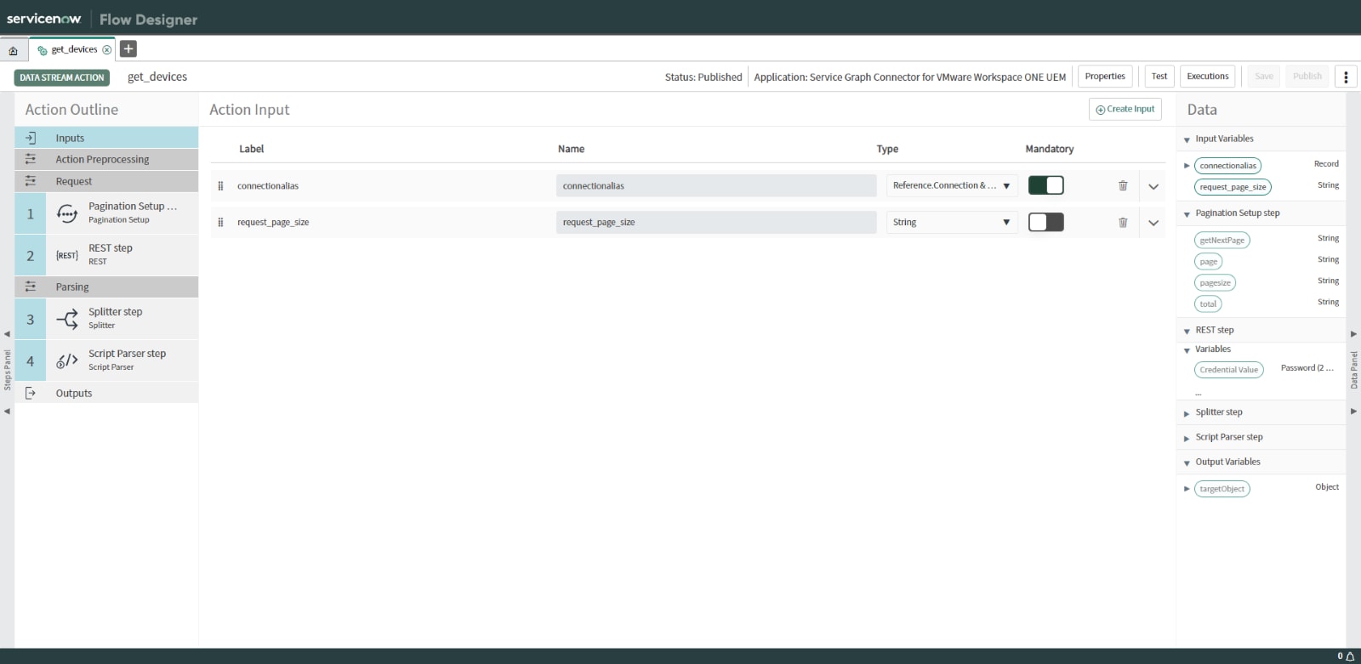Delete the request_page_size input row
The width and height of the screenshot is (1361, 664).
(x=1123, y=223)
